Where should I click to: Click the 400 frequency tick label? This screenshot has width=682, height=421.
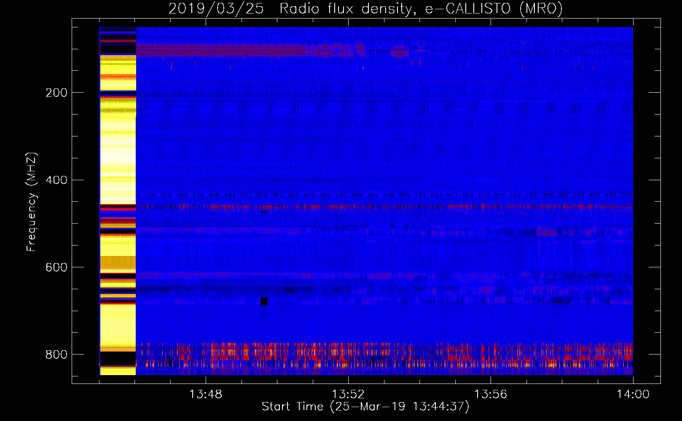[56, 180]
